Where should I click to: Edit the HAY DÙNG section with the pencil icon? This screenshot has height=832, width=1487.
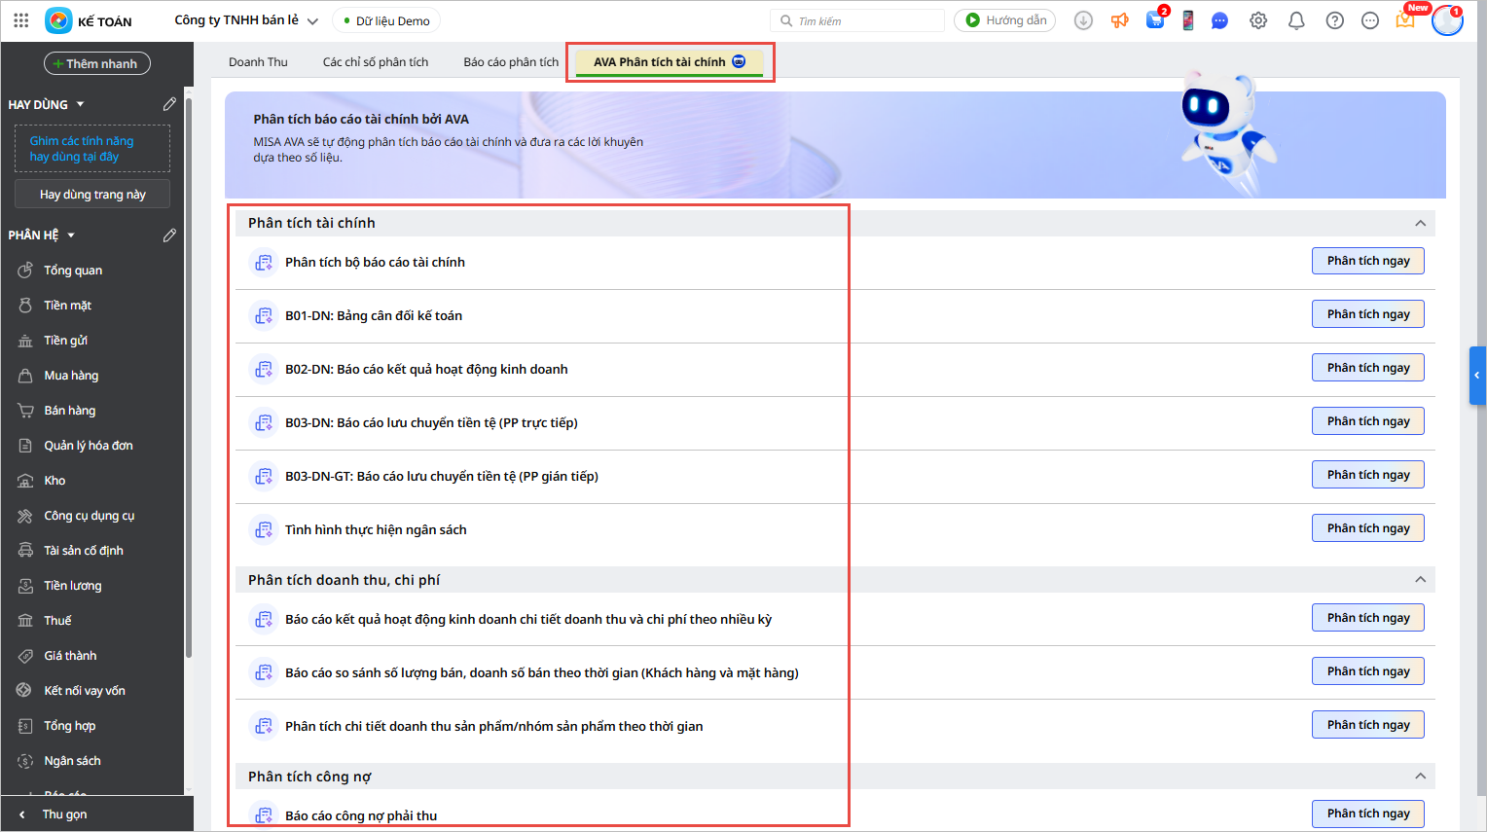(x=169, y=104)
